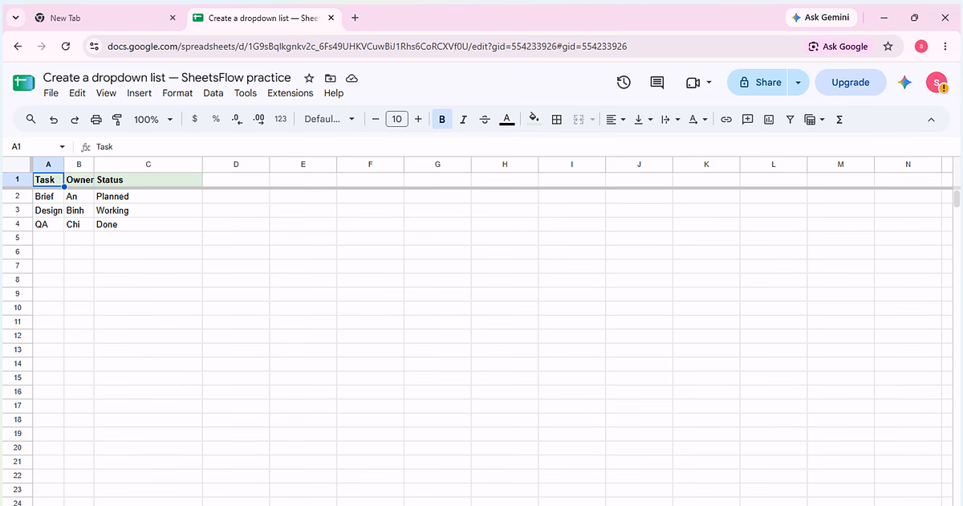Open the search menus magnifier tool
This screenshot has width=963, height=506.
tap(31, 119)
